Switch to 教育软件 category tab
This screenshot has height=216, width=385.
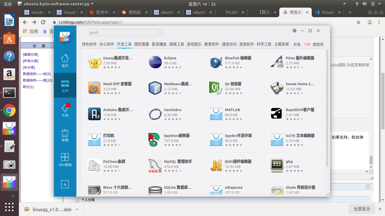coord(212,44)
